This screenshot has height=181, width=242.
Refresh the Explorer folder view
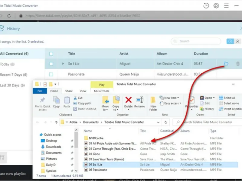166,122
